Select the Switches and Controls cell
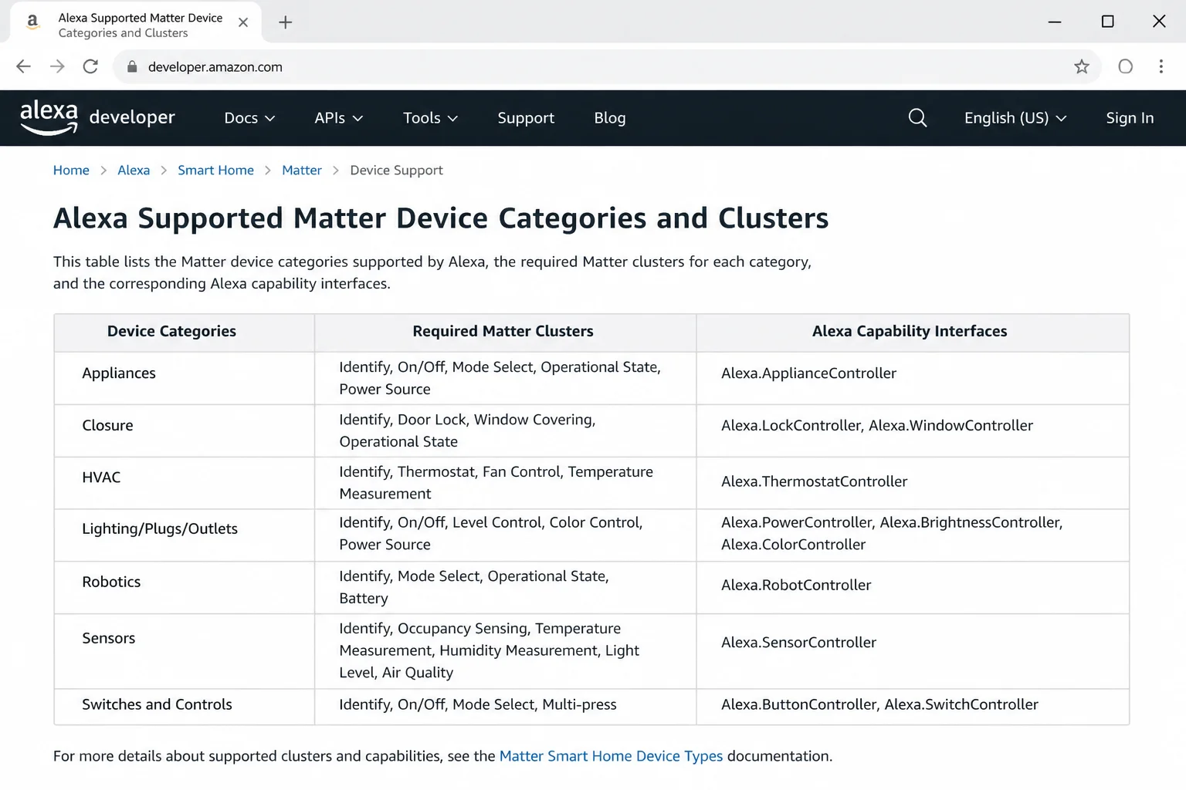This screenshot has height=790, width=1186. pos(185,706)
